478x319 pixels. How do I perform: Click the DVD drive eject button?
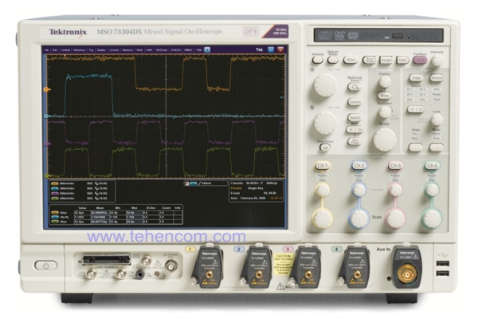pyautogui.click(x=398, y=36)
